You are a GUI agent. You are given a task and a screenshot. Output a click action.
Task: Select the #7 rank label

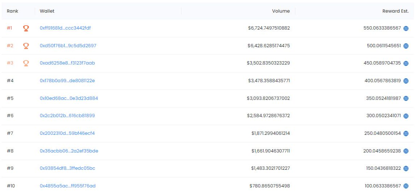(10, 133)
